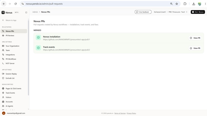207x116 pixels.
Task: Click merged check icon for Track events
Action: click(38, 48)
